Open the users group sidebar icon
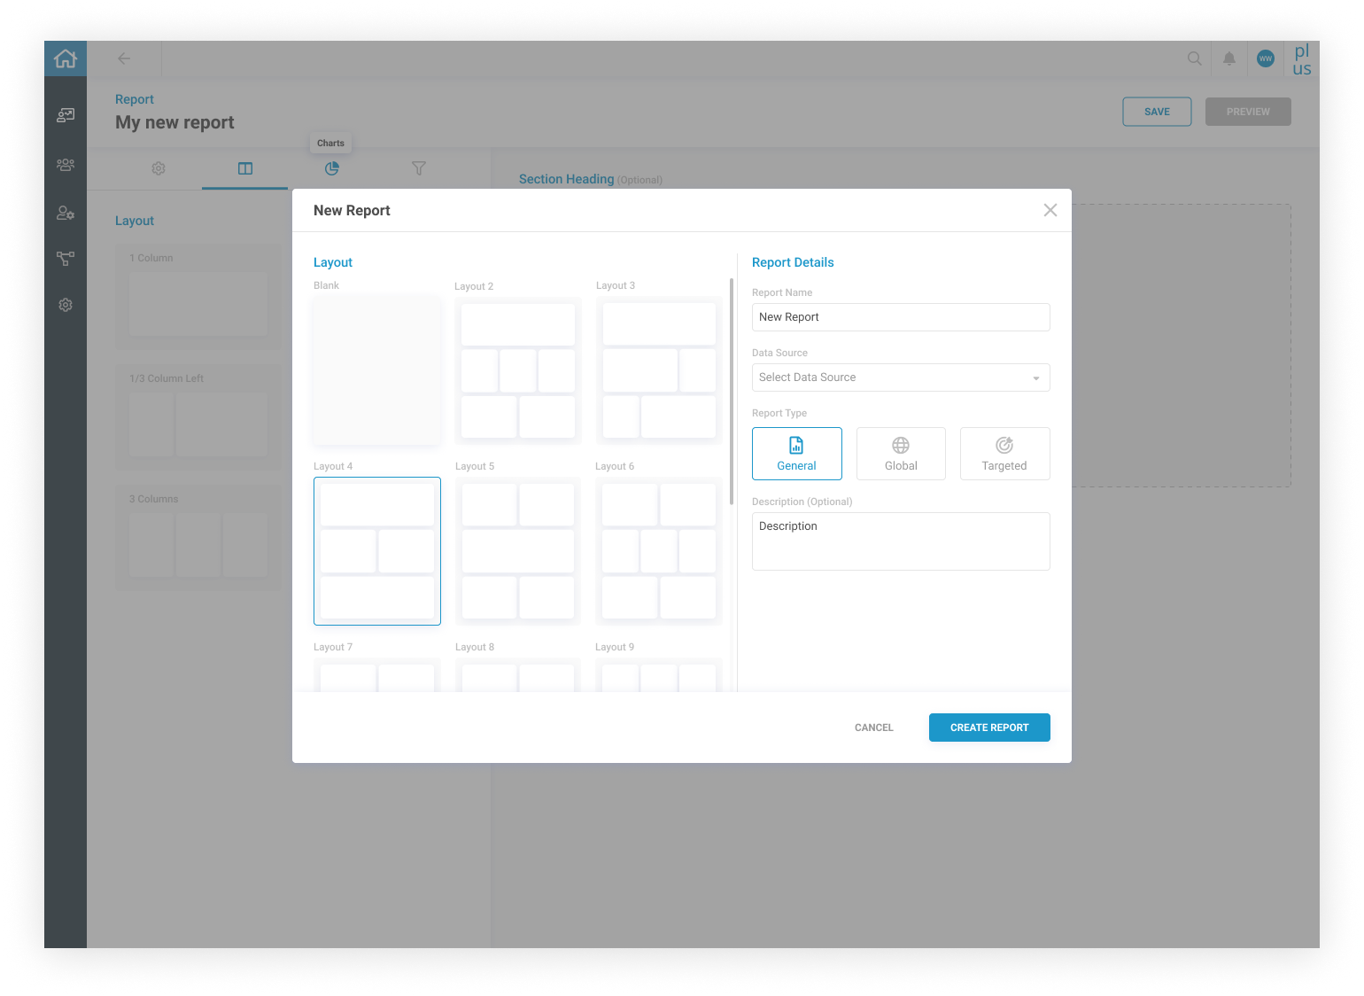 pos(66,165)
